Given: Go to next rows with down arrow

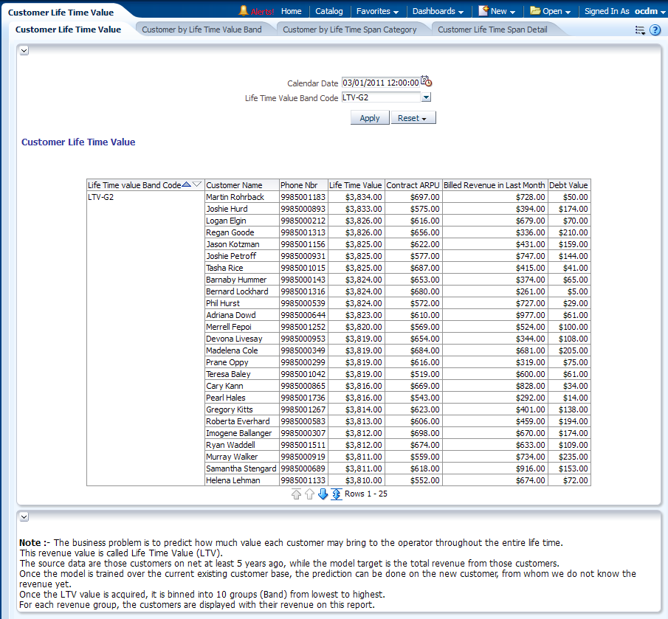Looking at the screenshot, I should point(323,494).
